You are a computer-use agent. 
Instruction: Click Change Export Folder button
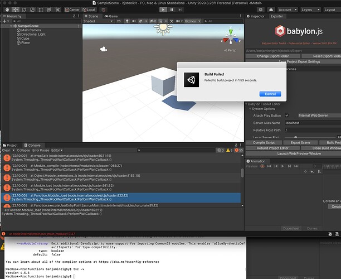tap(272, 56)
